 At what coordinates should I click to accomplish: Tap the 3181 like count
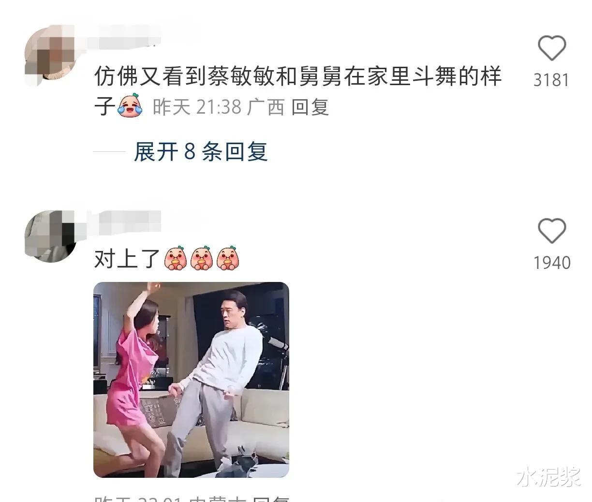[x=552, y=80]
